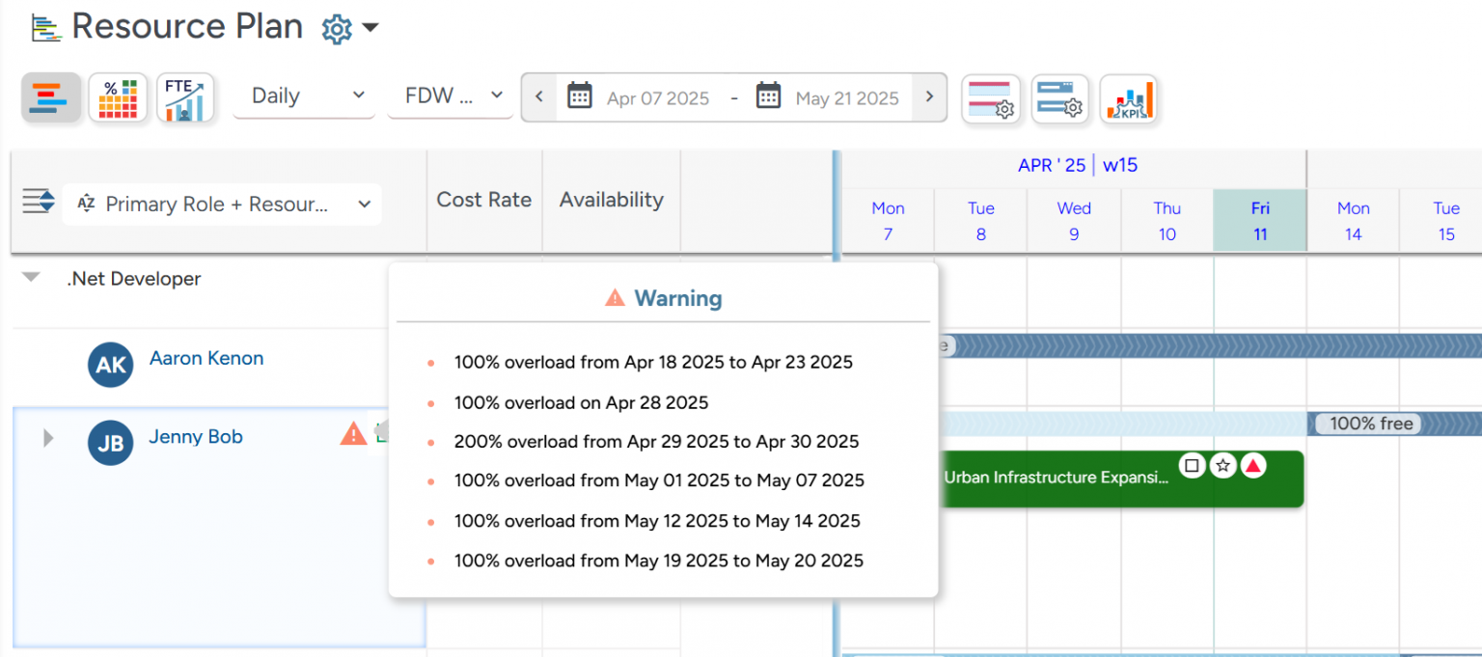Viewport: 1482px width, 657px height.
Task: Click the star icon on Urban Infrastructure bar
Action: [1222, 465]
